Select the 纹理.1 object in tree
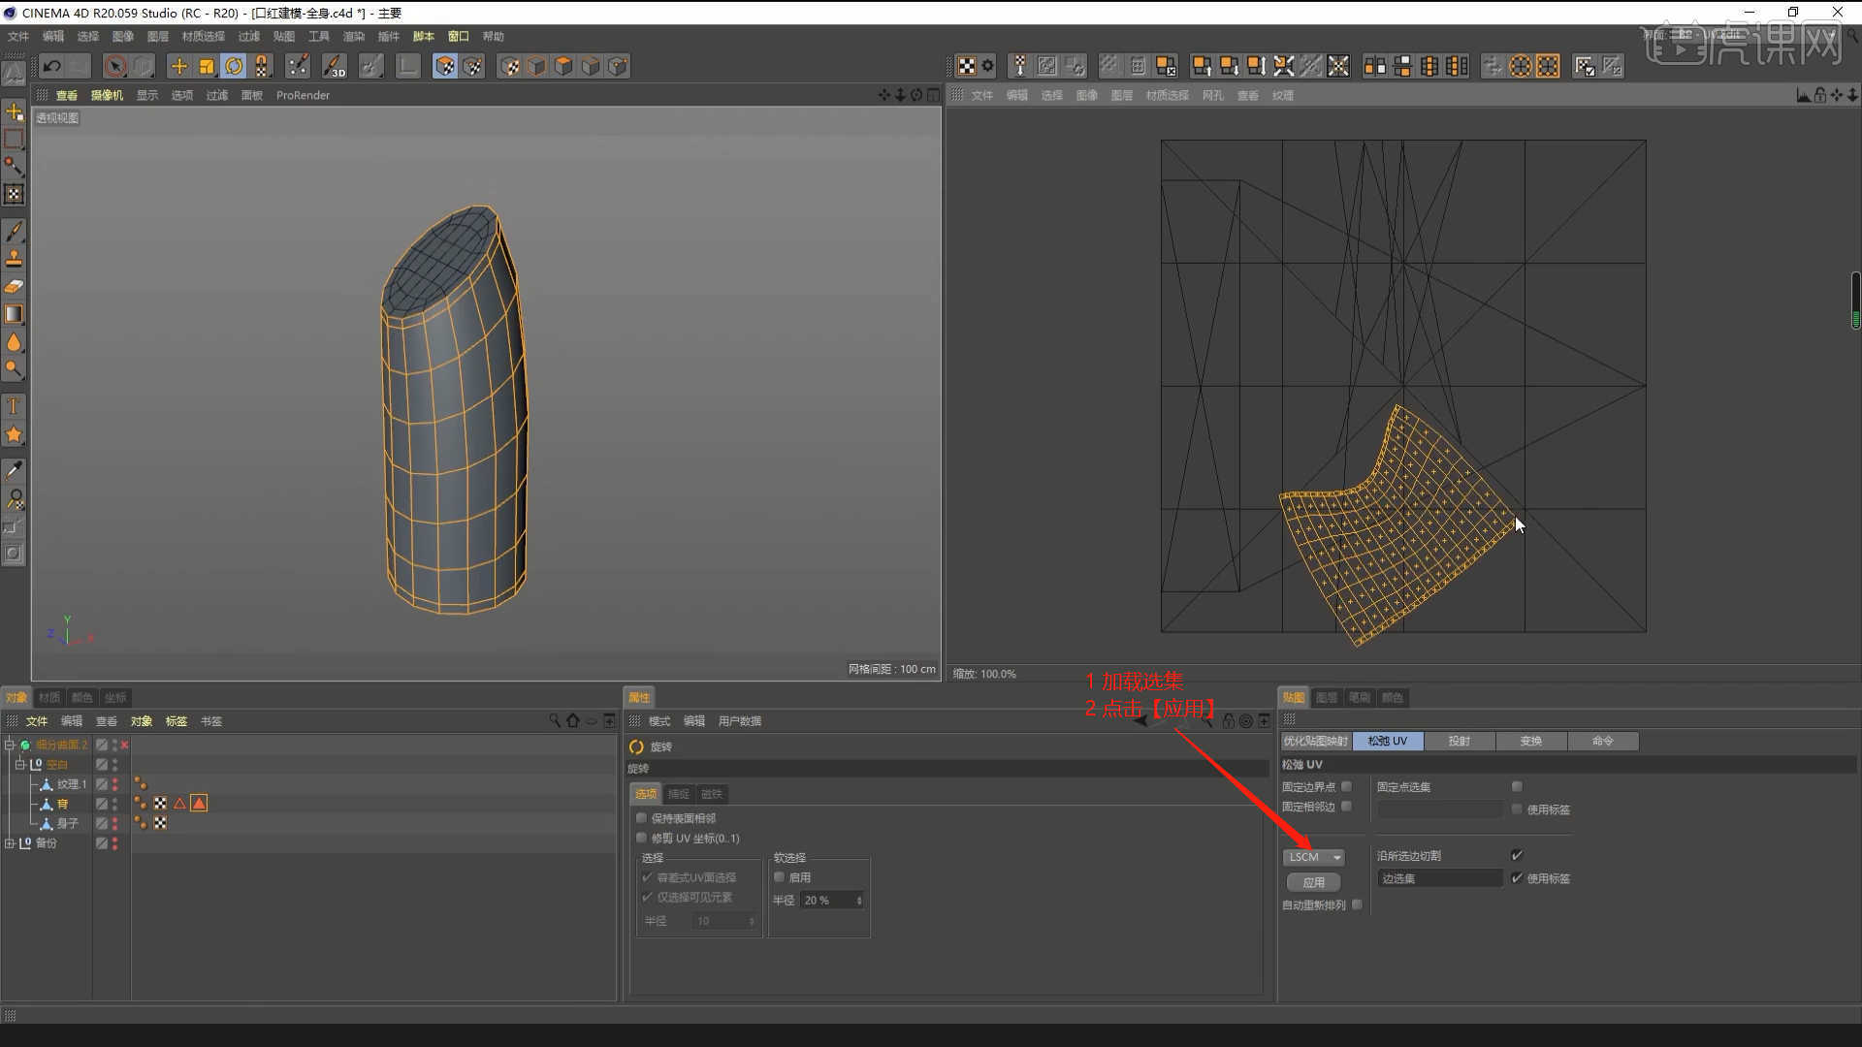The height and width of the screenshot is (1047, 1862). (72, 783)
